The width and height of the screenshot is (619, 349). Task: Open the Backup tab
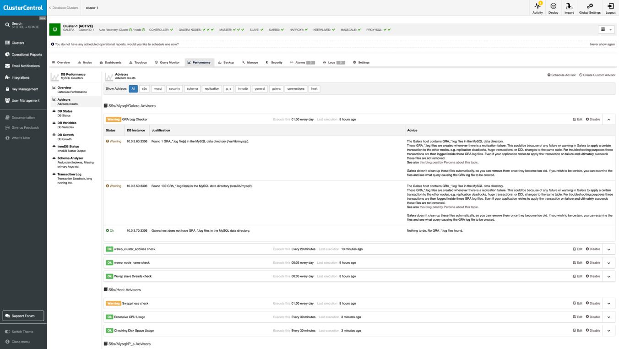226,62
